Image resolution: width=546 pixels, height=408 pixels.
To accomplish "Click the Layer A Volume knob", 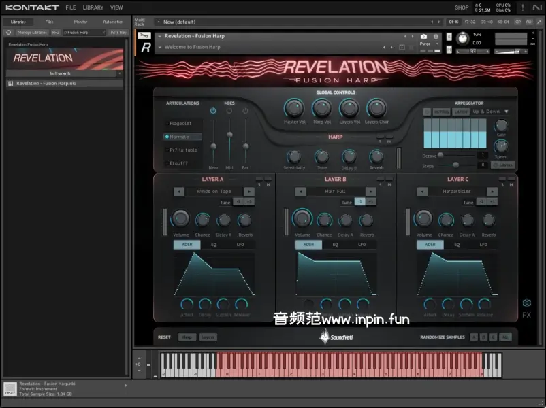I will [180, 218].
